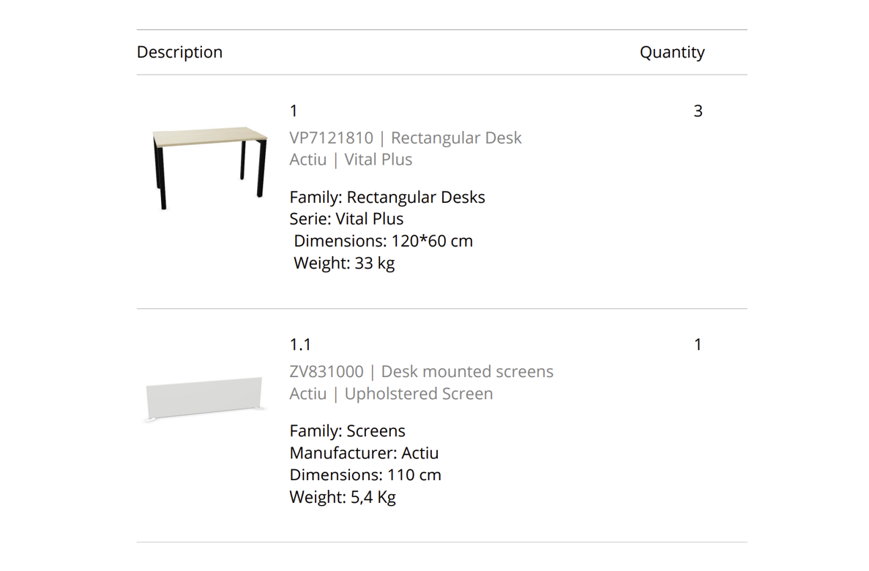
Task: Select the ZV831000 Desk mounted screens title
Action: coord(421,371)
